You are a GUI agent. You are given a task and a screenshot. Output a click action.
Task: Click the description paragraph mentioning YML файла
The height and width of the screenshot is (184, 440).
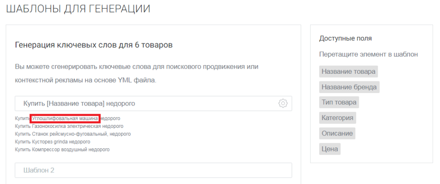coord(136,73)
